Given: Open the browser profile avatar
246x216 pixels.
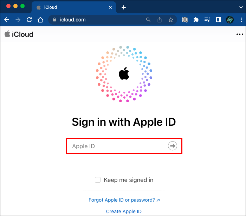Looking at the screenshot, I should pyautogui.click(x=230, y=20).
